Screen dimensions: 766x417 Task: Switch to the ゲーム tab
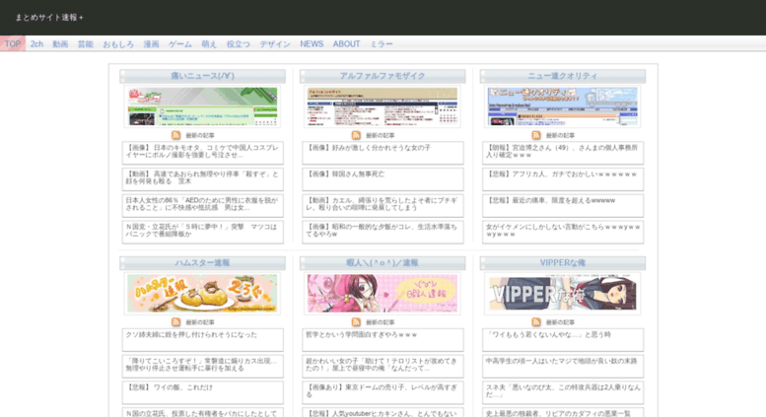[x=180, y=44]
